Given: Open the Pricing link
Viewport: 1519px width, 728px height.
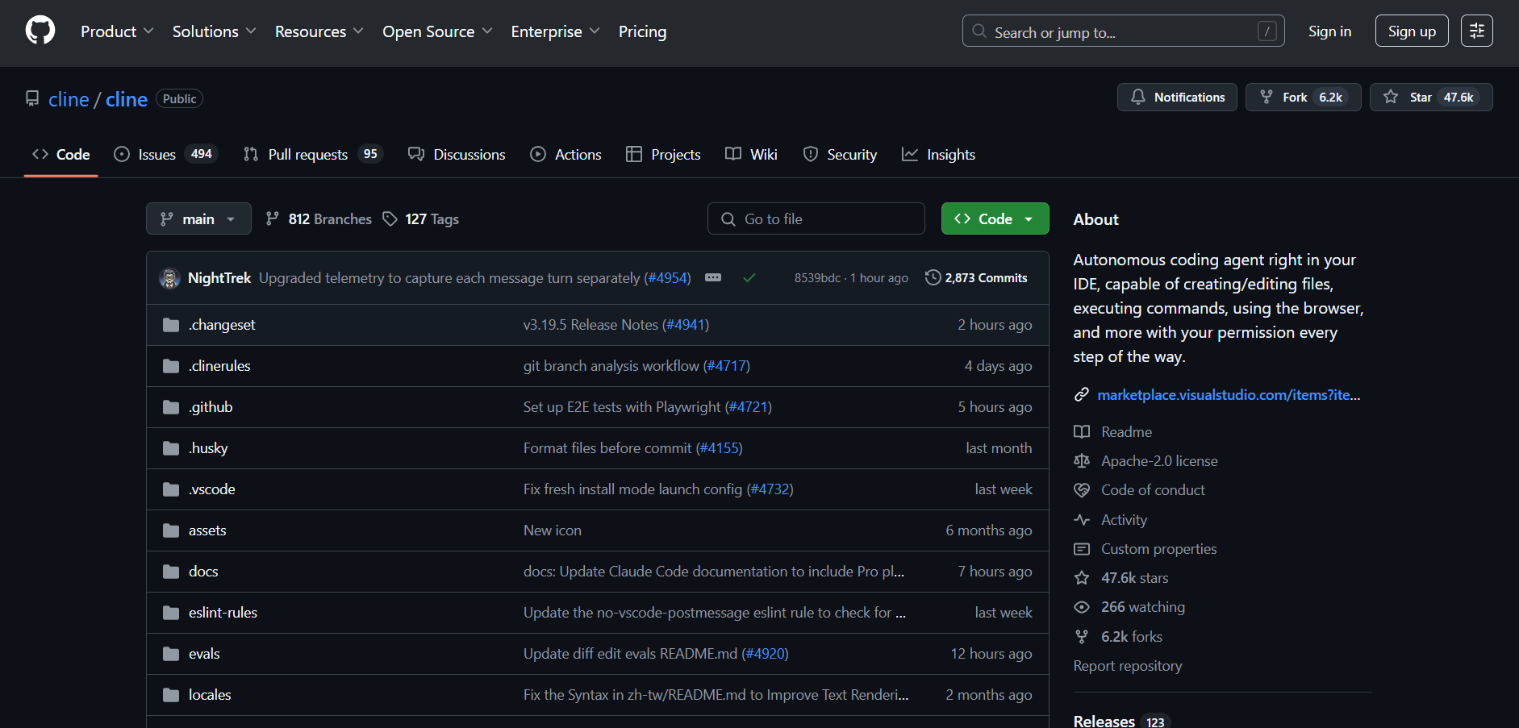Looking at the screenshot, I should (642, 31).
